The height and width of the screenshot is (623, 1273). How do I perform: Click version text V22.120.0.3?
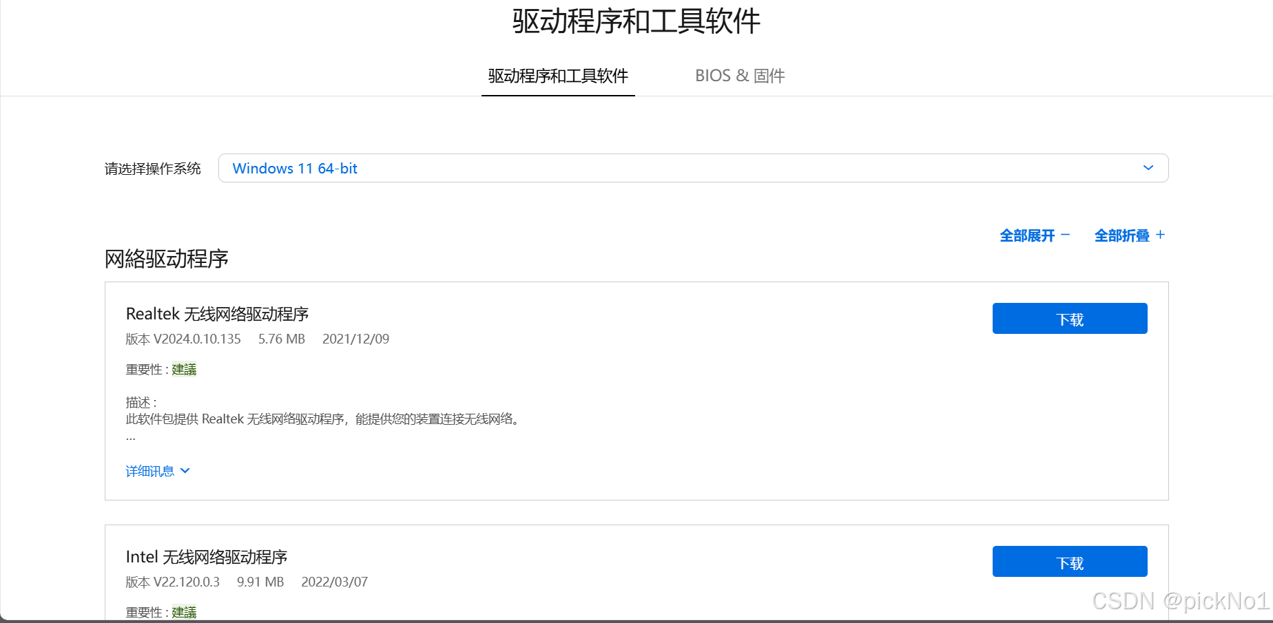pyautogui.click(x=186, y=582)
